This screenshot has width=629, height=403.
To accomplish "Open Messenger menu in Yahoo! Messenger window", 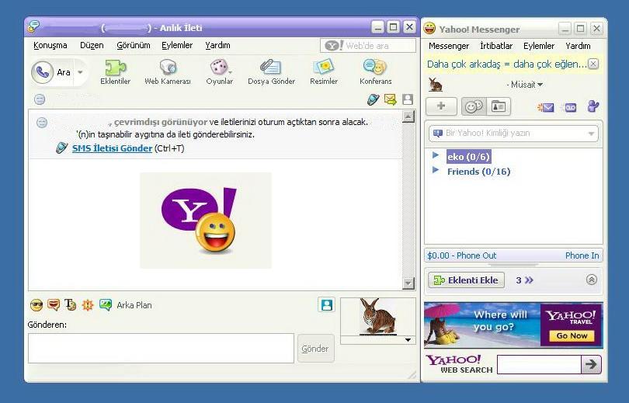I will (x=449, y=46).
